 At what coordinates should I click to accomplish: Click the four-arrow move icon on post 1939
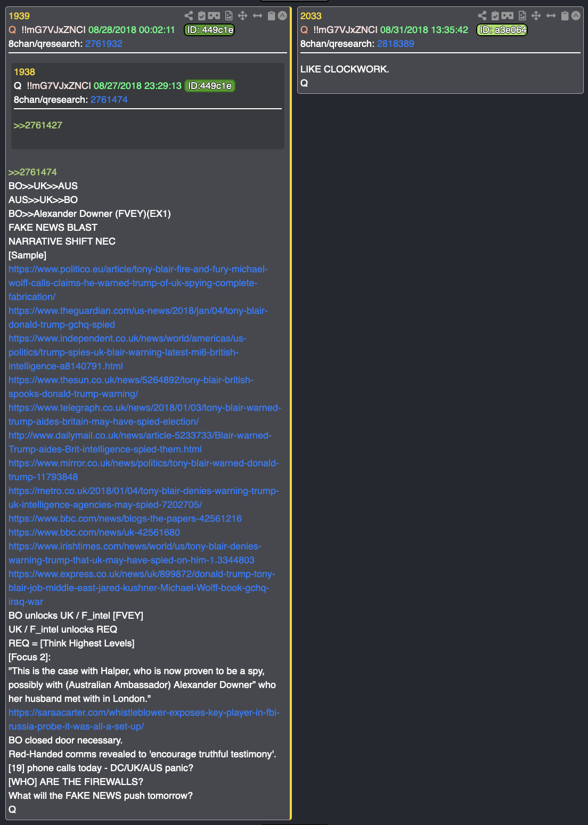click(242, 16)
